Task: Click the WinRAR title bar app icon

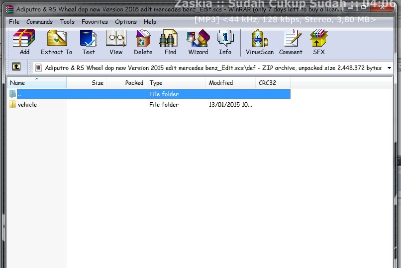Action: pyautogui.click(x=10, y=9)
